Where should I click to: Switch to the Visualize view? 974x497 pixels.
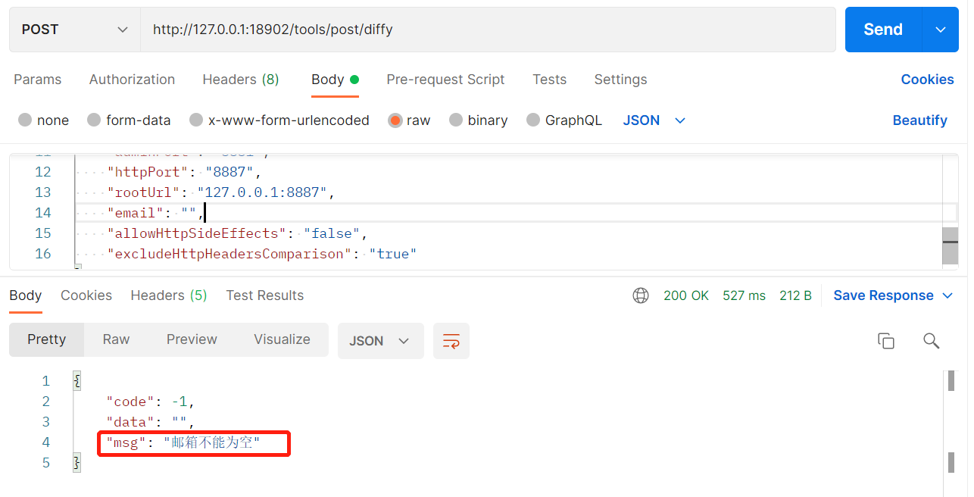[x=282, y=339]
